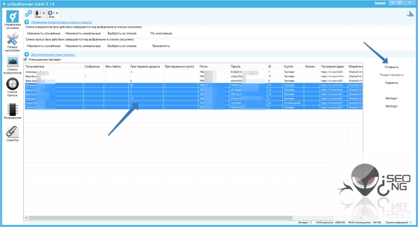Screen dimensions: 418x227
Task: Sort by the ID column header
Action: tap(274, 66)
